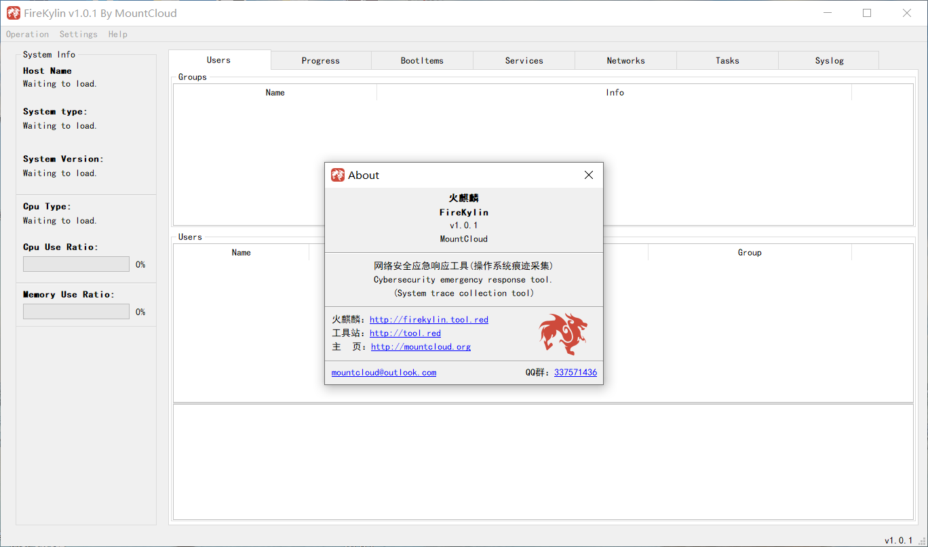Click the Memory Use Ratio 0% value
The width and height of the screenshot is (928, 547).
click(x=140, y=312)
